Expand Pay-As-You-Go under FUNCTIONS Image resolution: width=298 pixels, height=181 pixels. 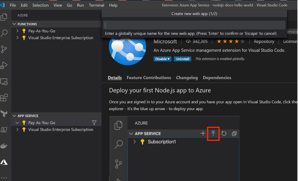[17, 31]
